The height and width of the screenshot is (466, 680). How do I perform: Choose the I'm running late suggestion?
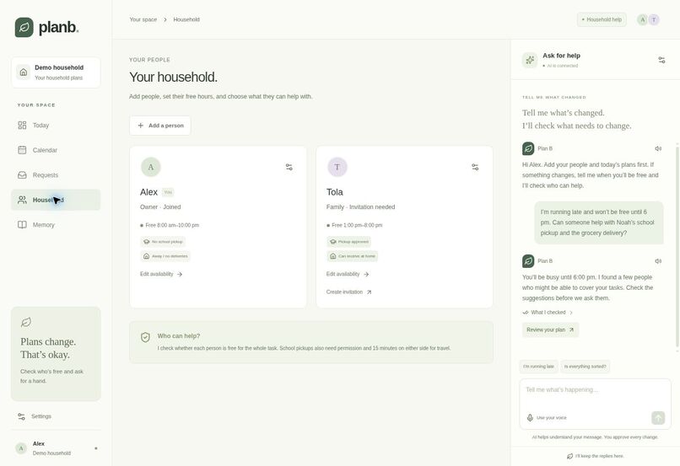(x=538, y=367)
